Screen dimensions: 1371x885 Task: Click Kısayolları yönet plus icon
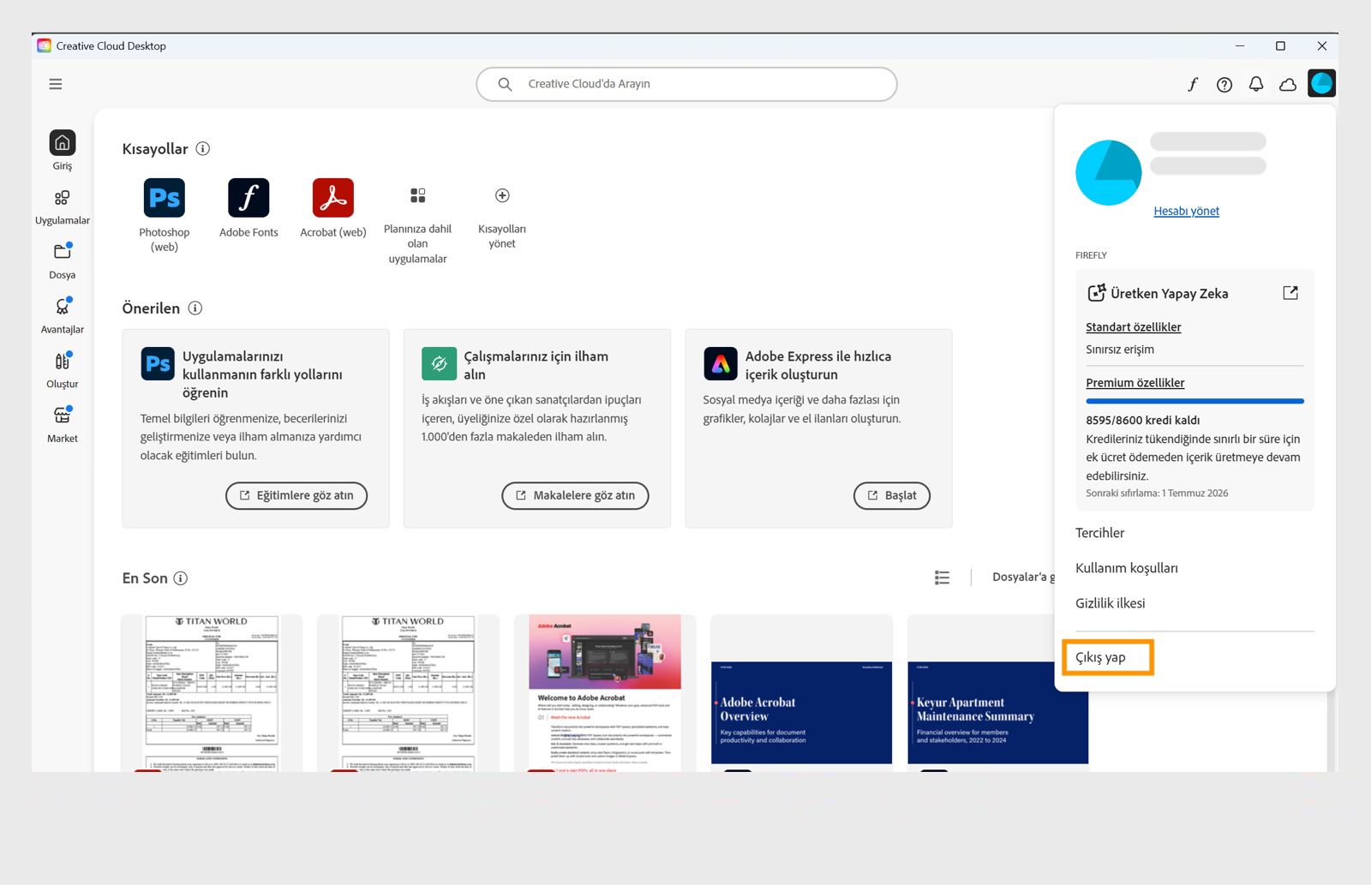pyautogui.click(x=502, y=195)
